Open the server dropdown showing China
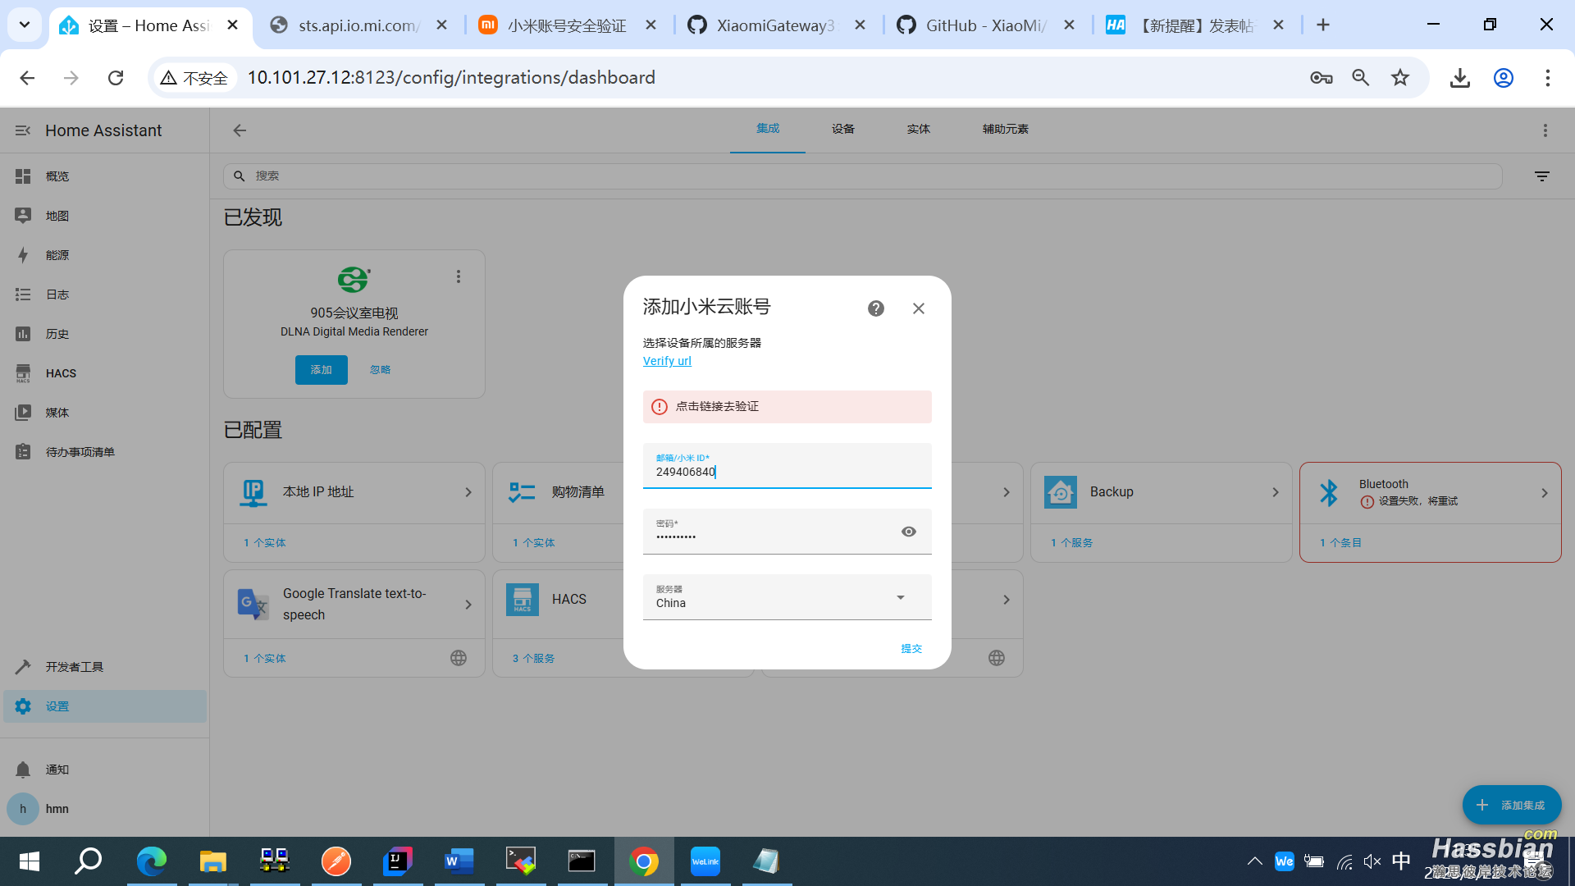 point(787,597)
